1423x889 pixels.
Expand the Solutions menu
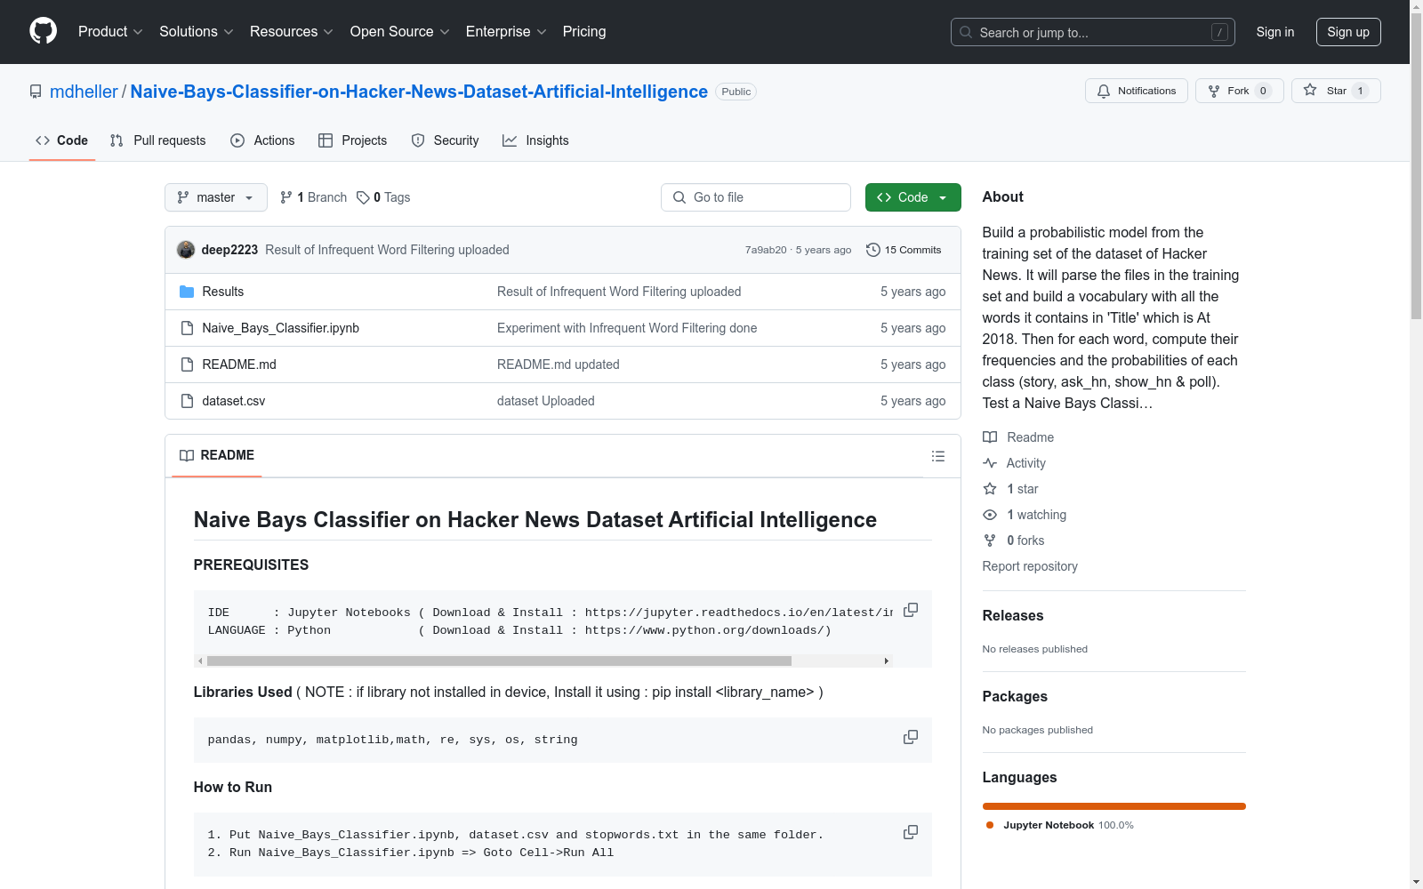click(196, 31)
